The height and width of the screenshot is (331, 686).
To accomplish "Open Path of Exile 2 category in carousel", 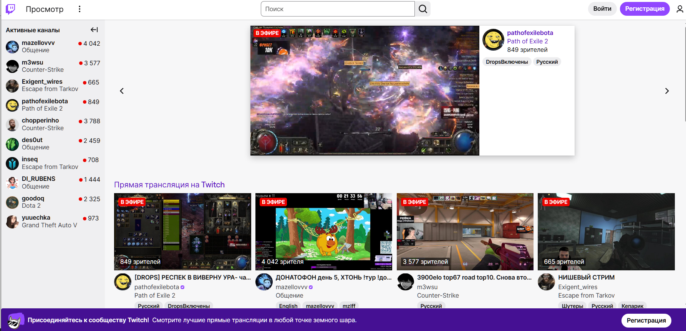I will 527,41.
